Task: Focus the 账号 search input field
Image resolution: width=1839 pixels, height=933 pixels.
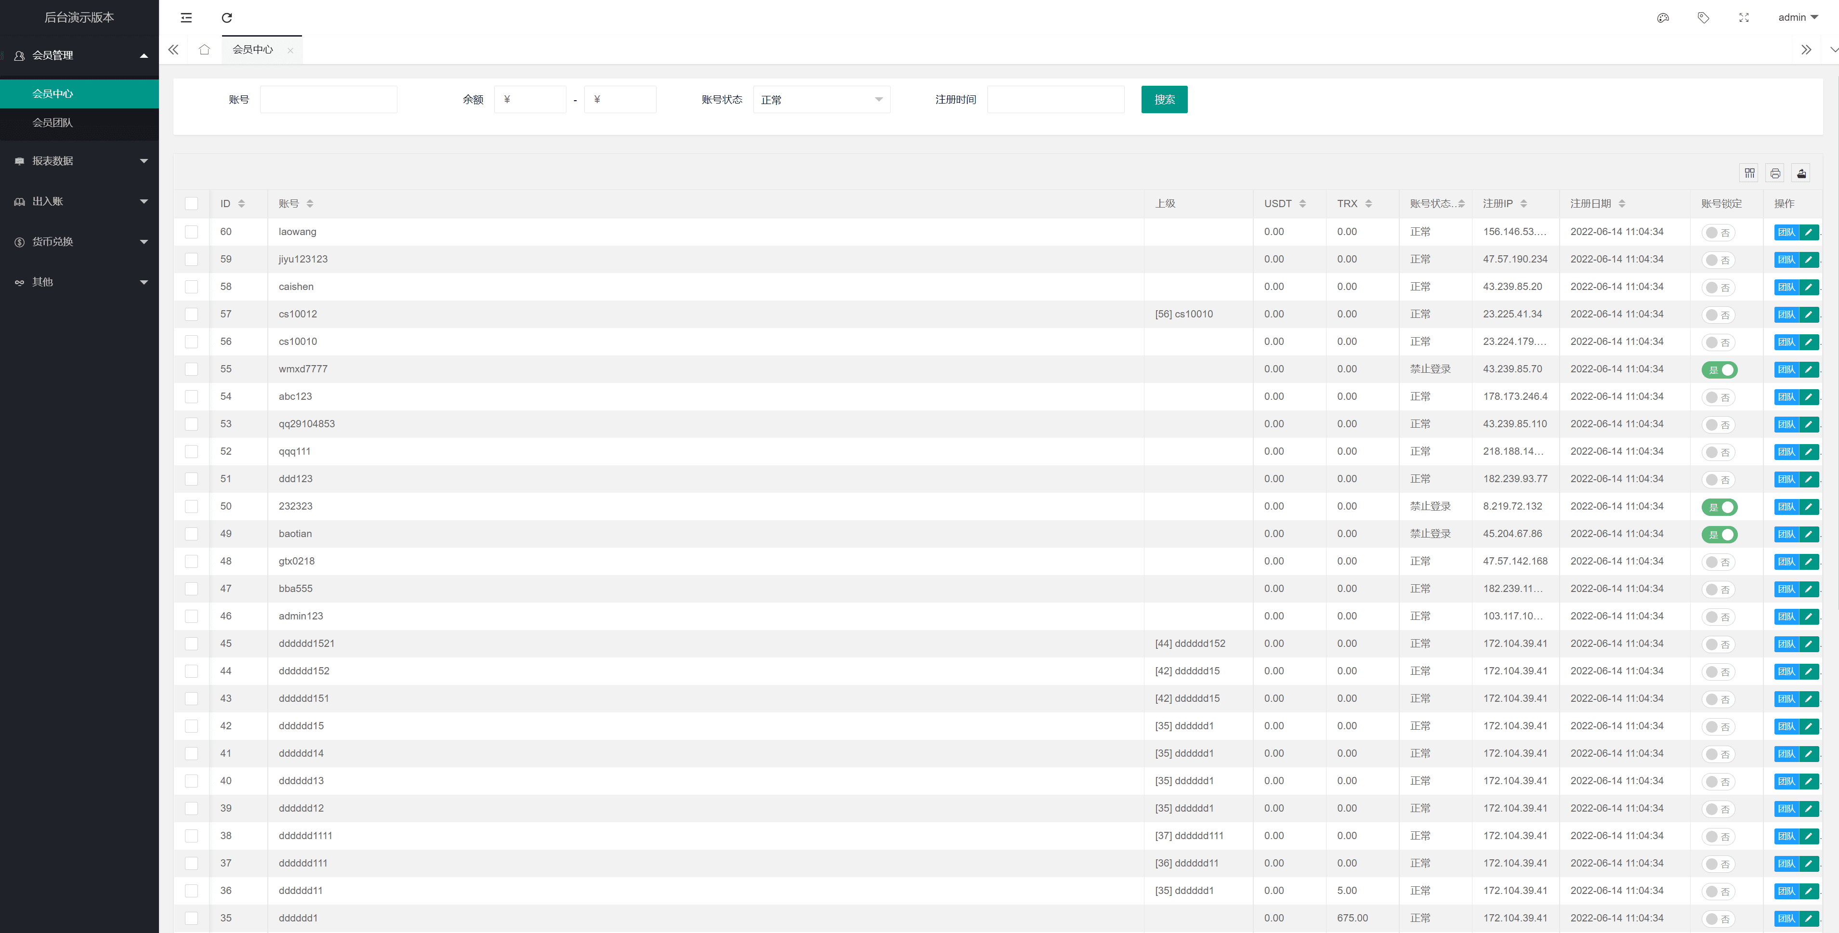Action: point(328,100)
